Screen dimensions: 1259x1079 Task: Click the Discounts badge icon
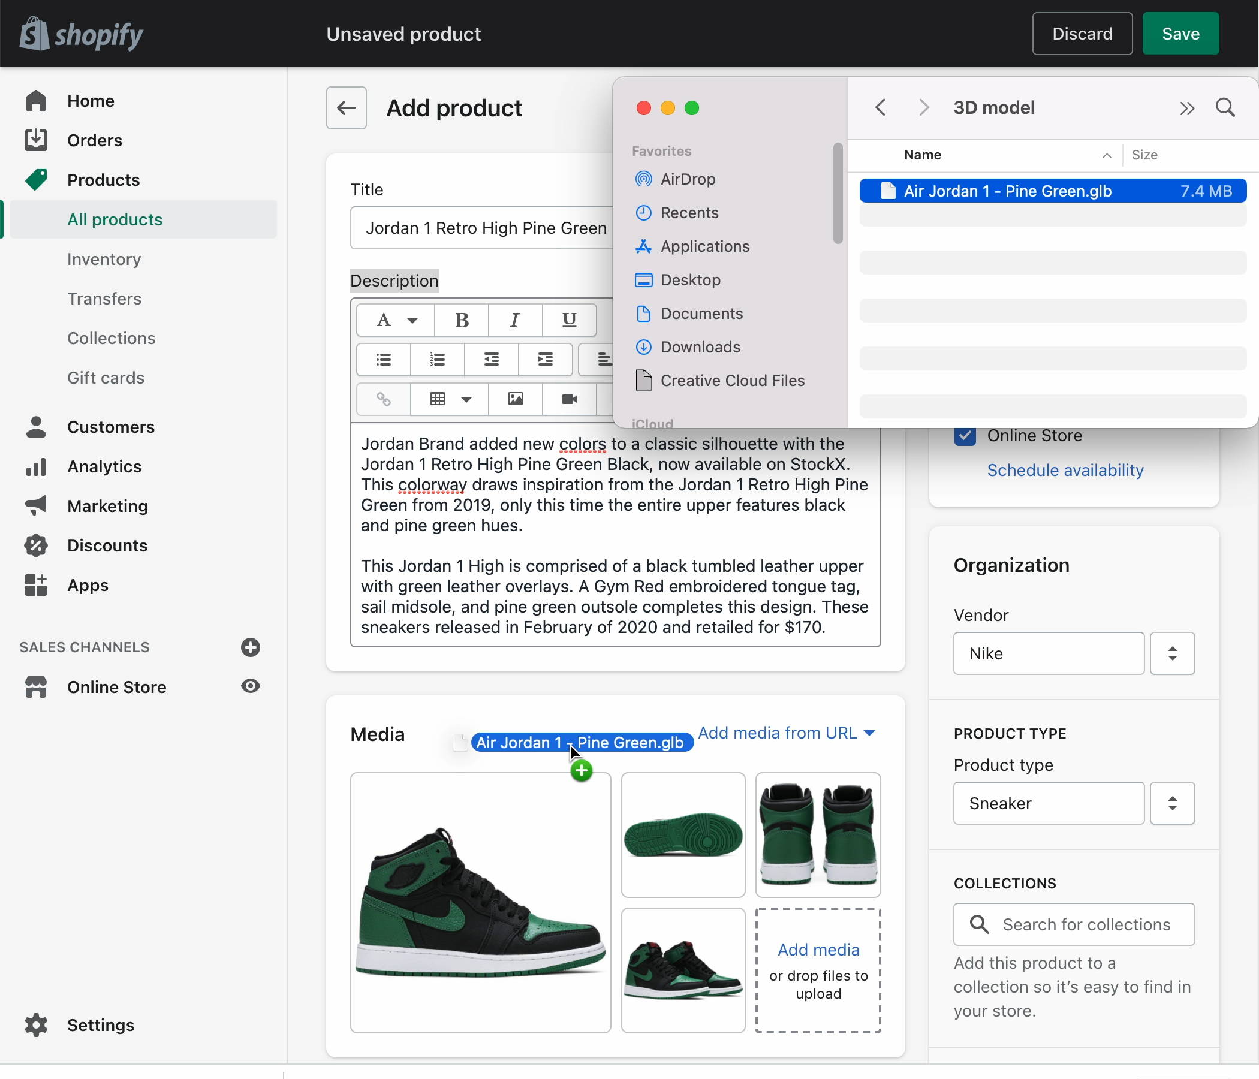36,545
